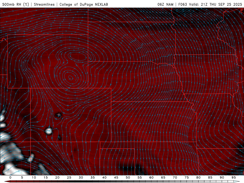The width and height of the screenshot is (244, 183).
Task: Click the dark red low-RH end of colorbar
Action: pyautogui.click(x=7, y=181)
